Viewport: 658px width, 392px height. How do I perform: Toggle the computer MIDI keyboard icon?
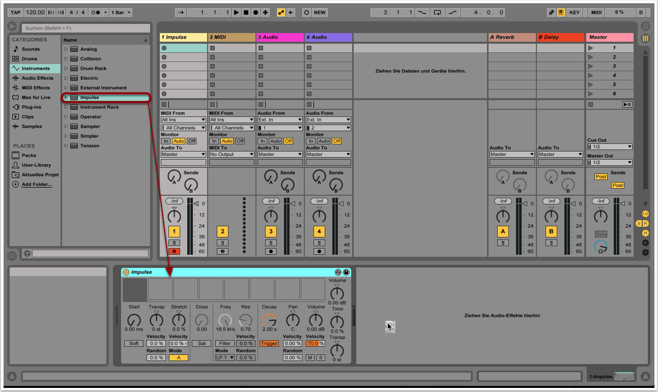click(560, 12)
